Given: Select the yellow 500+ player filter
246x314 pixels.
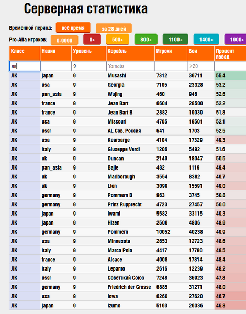Looking at the screenshot, I should (x=118, y=39).
